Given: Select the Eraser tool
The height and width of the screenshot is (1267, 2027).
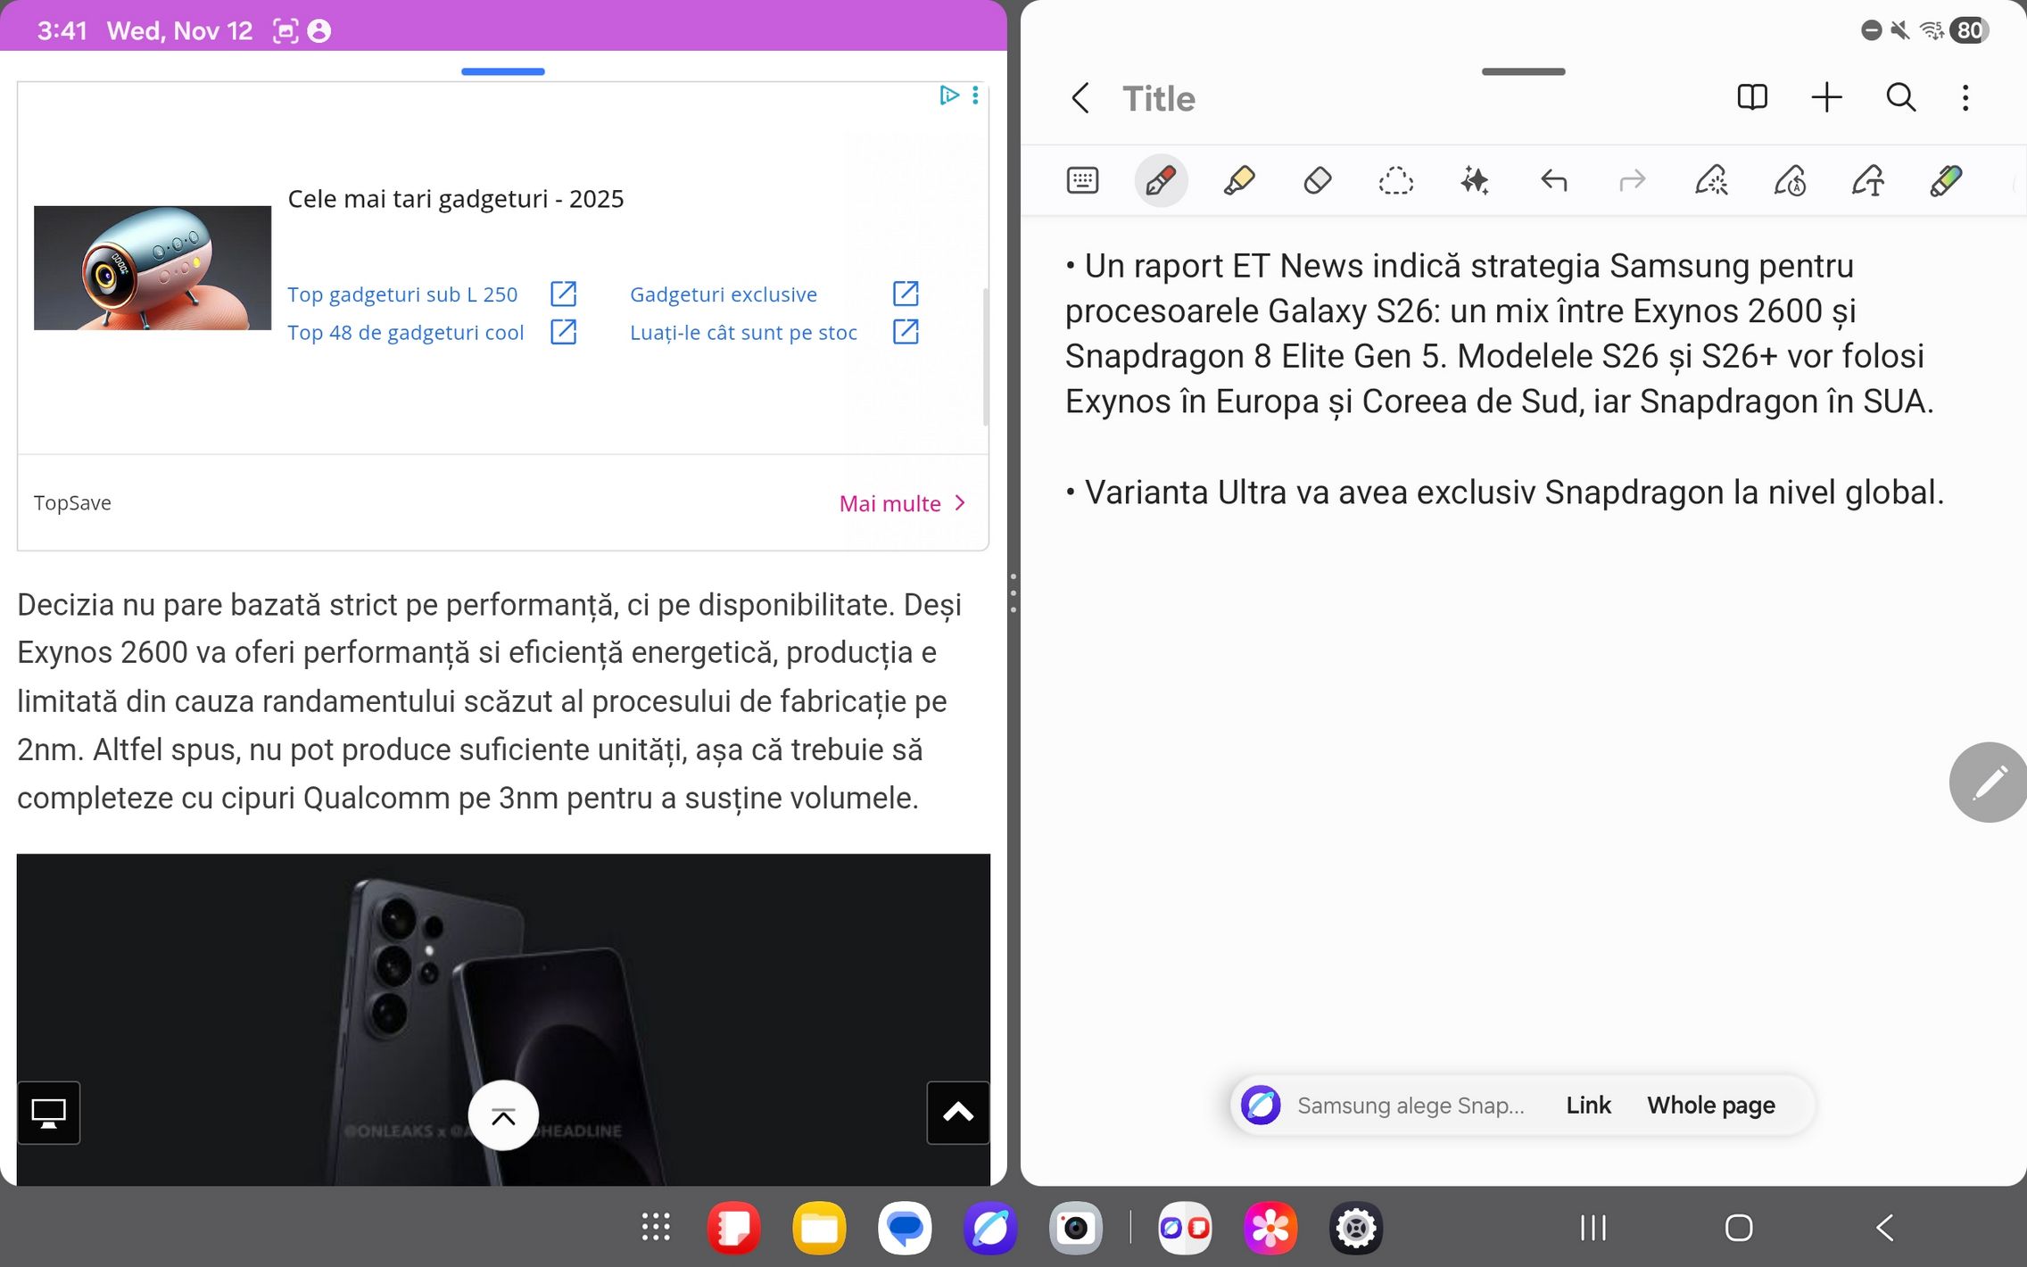Looking at the screenshot, I should (x=1317, y=181).
